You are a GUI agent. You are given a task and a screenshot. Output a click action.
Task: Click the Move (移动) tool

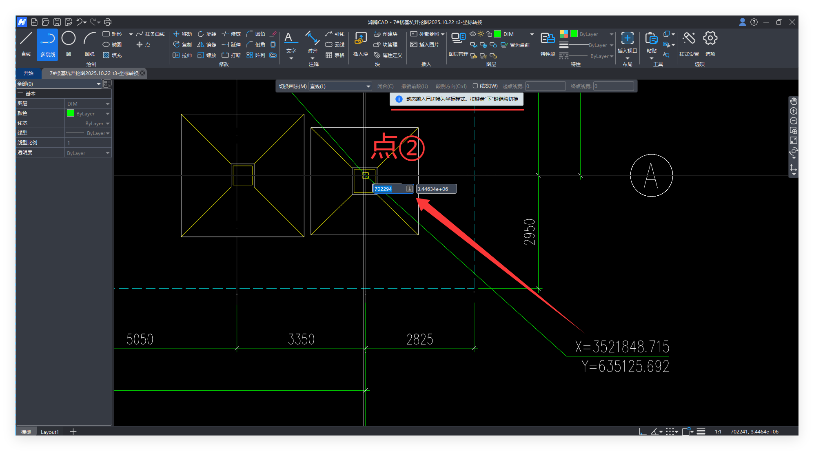pos(182,34)
